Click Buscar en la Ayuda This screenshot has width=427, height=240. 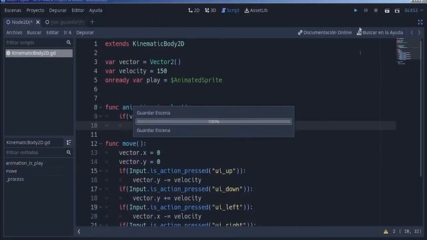tap(380, 33)
